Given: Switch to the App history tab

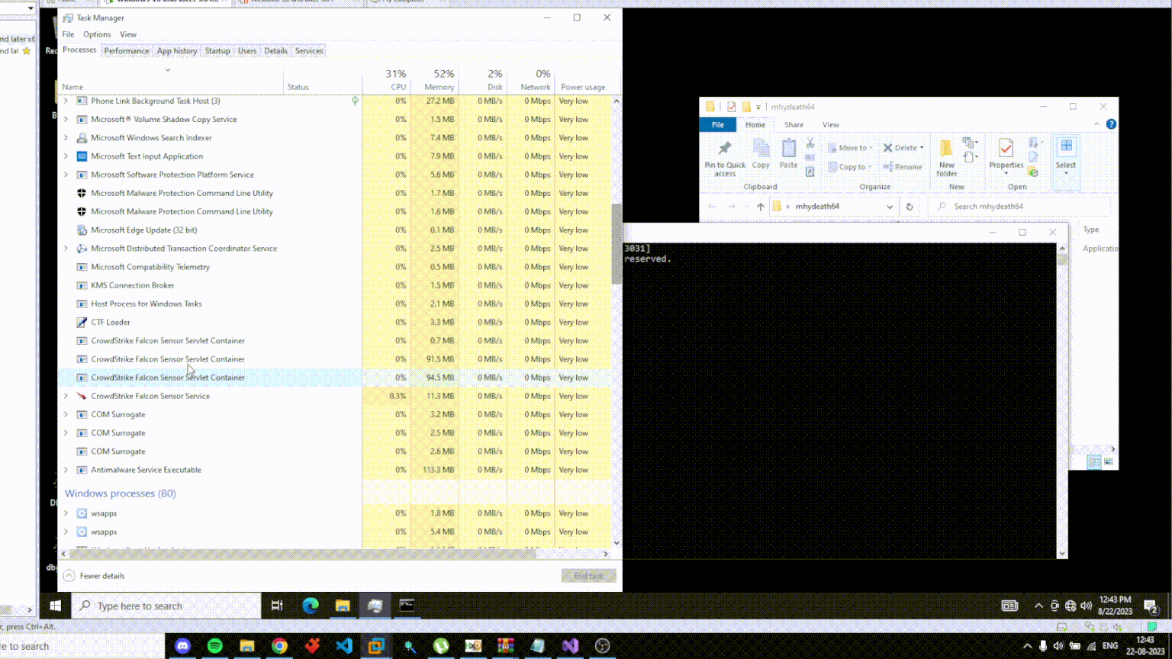Looking at the screenshot, I should coord(177,51).
